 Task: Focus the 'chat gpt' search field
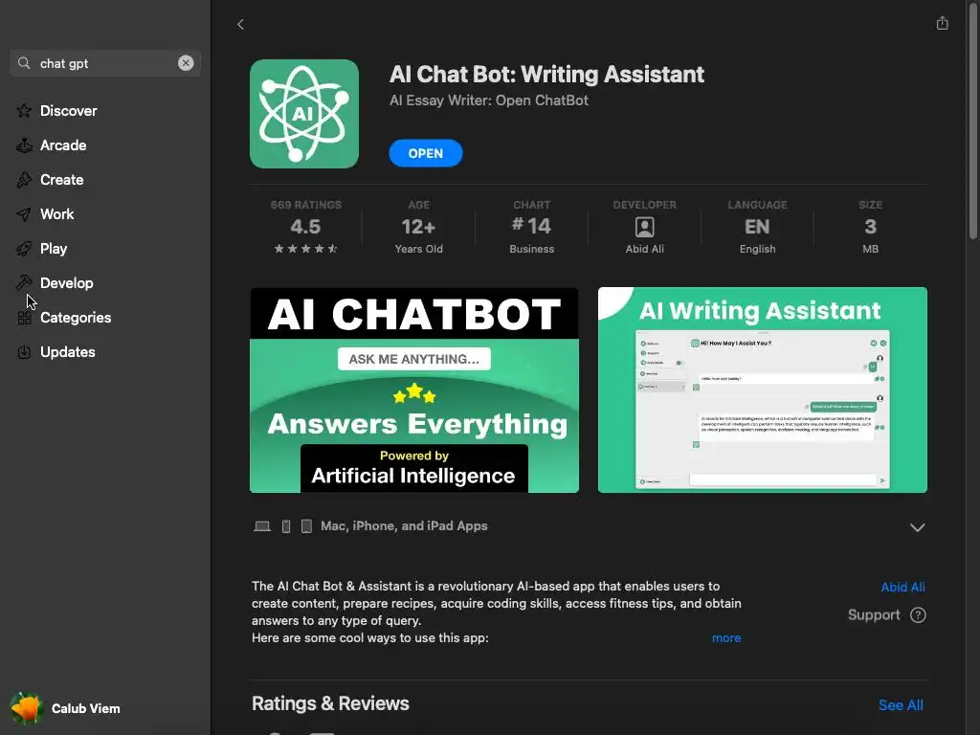[105, 63]
